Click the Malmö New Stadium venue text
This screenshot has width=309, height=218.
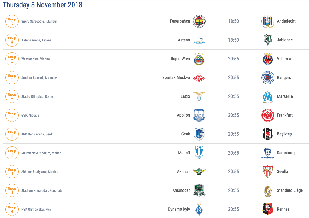pos(41,153)
